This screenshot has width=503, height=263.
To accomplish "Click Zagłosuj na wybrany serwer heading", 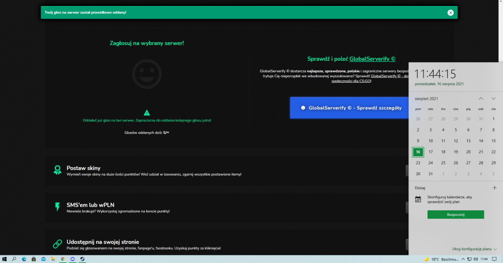I will [146, 43].
